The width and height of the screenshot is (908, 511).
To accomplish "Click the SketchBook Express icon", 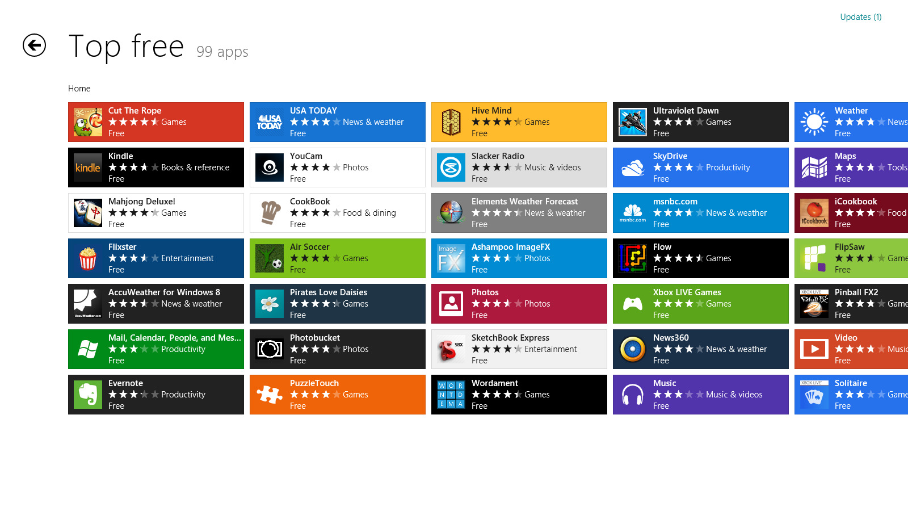I will [x=451, y=349].
